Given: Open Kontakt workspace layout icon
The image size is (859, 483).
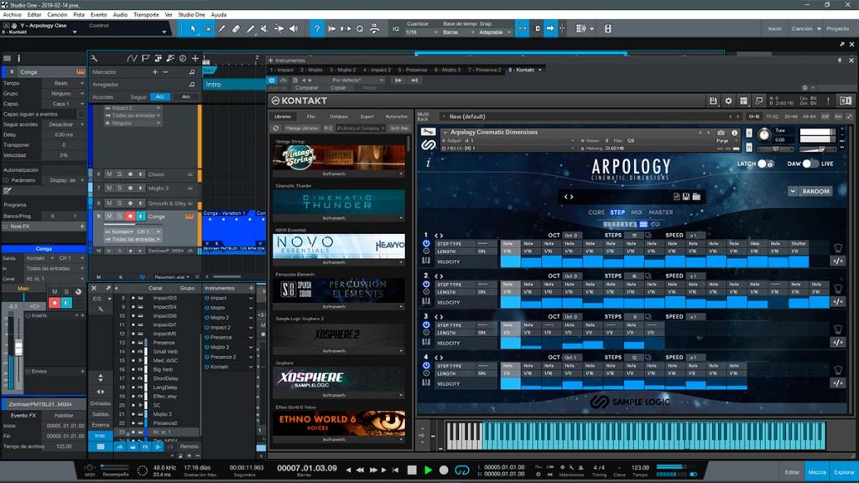Looking at the screenshot, I should pos(743,101).
